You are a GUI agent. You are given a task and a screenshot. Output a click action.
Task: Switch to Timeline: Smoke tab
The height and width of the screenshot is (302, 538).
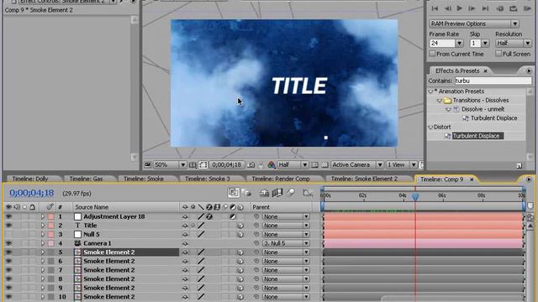point(144,179)
